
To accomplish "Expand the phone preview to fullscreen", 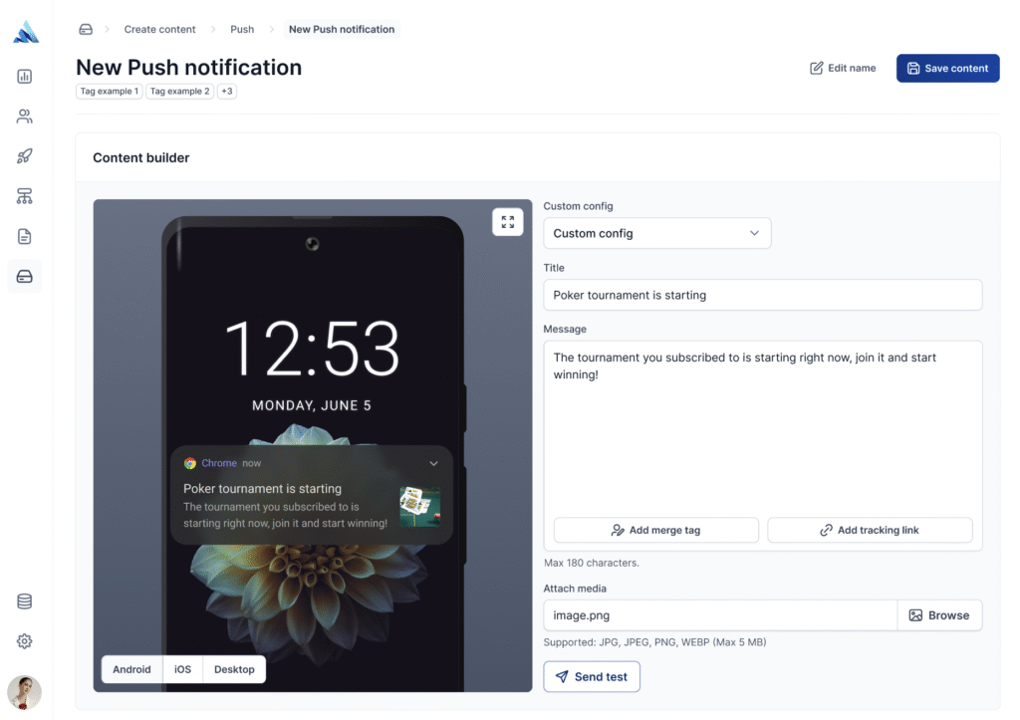I will pyautogui.click(x=507, y=222).
